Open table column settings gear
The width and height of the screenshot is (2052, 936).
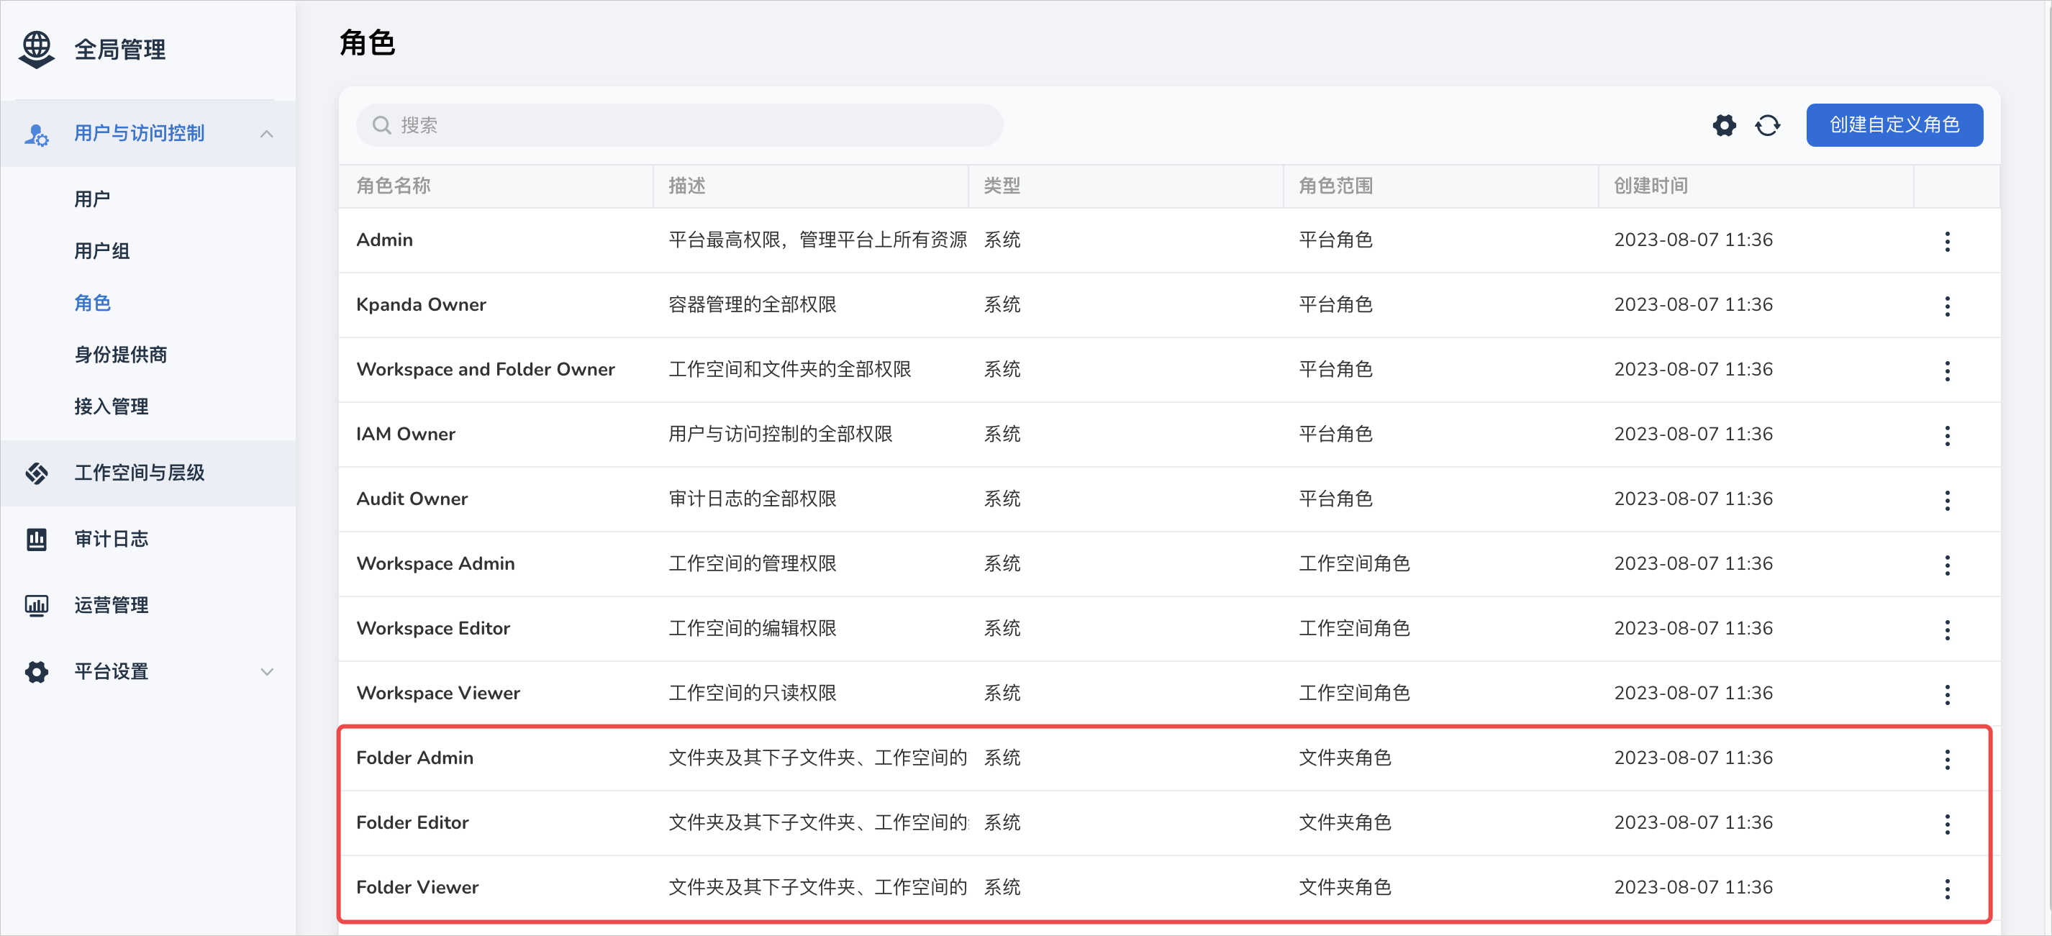click(1725, 125)
